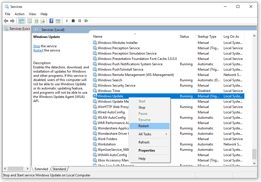Expand the All Tasks submenu
This screenshot has width=261, height=182.
pyautogui.click(x=150, y=134)
